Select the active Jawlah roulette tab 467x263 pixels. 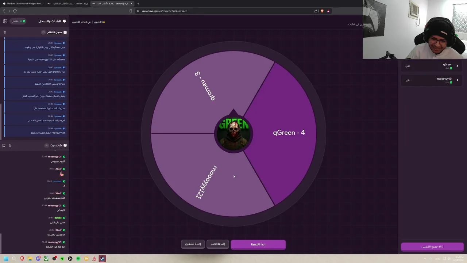pos(112,4)
